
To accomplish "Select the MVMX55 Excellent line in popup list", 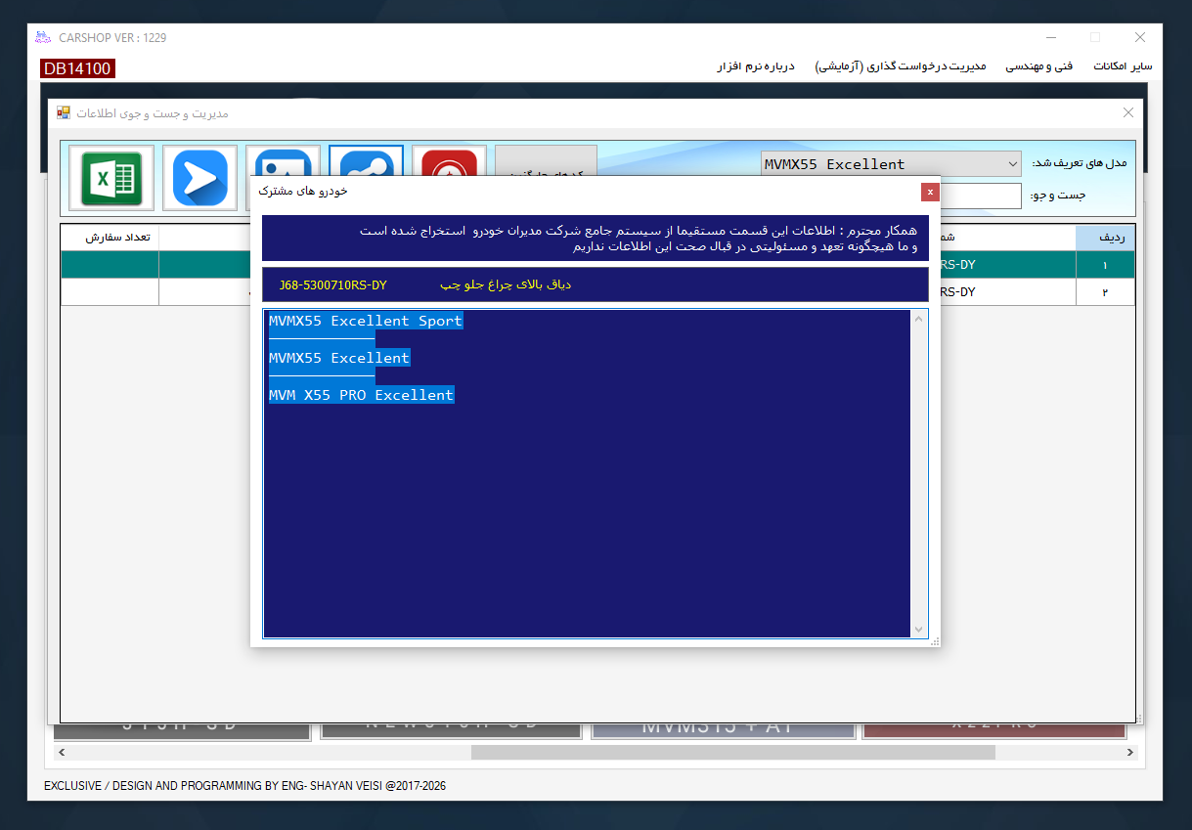I will point(339,358).
